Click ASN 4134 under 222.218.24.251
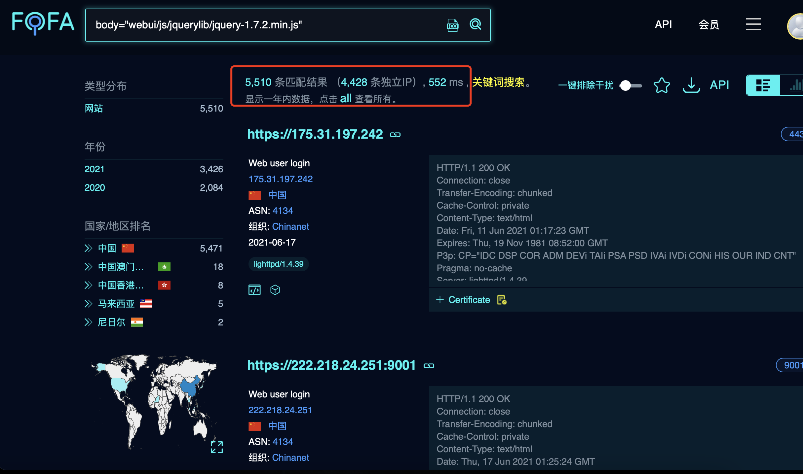The width and height of the screenshot is (803, 474). (283, 442)
